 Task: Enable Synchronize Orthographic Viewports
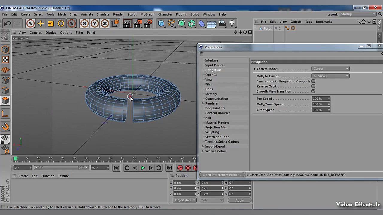313,81
